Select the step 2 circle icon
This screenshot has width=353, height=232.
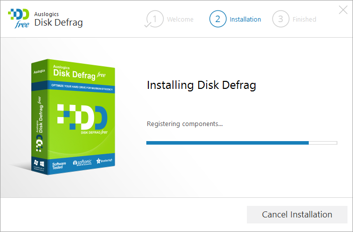coord(218,19)
